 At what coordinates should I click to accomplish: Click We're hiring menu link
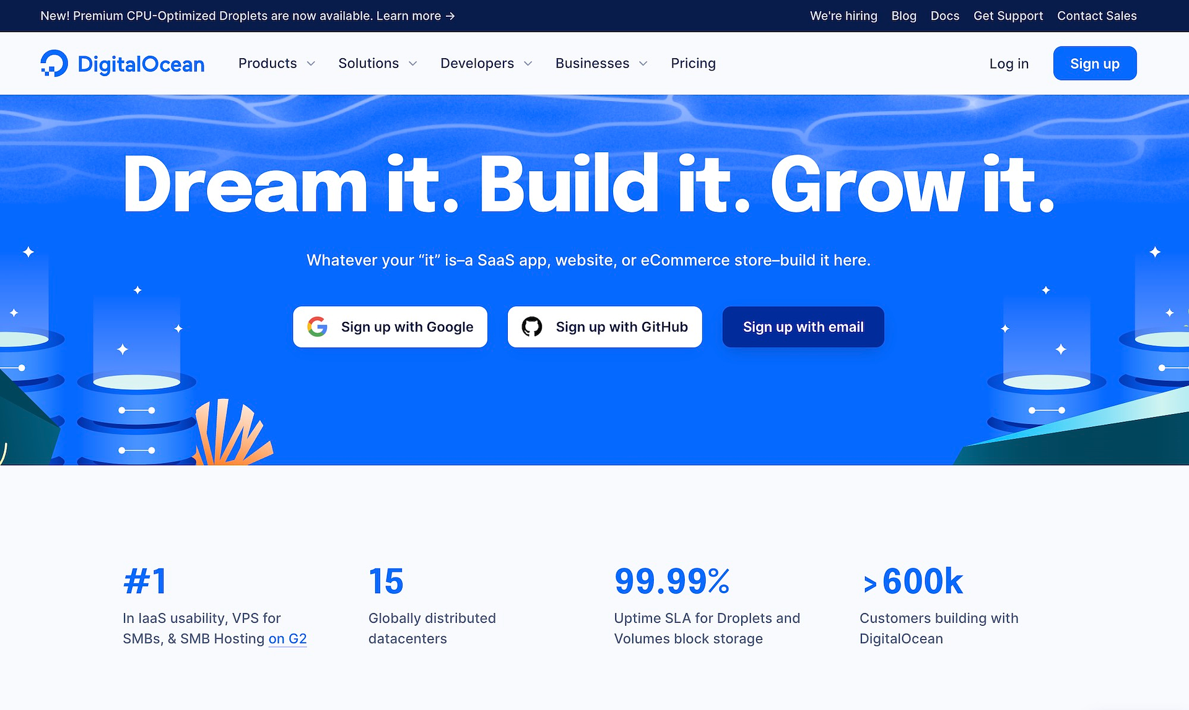(843, 16)
